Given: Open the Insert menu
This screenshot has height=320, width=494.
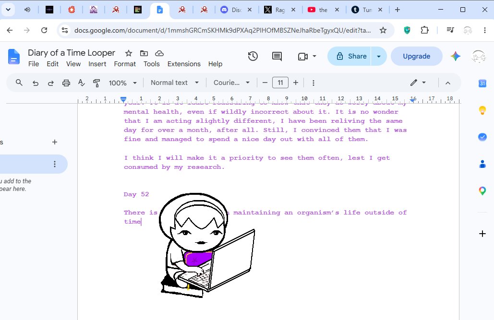Looking at the screenshot, I should [x=97, y=64].
